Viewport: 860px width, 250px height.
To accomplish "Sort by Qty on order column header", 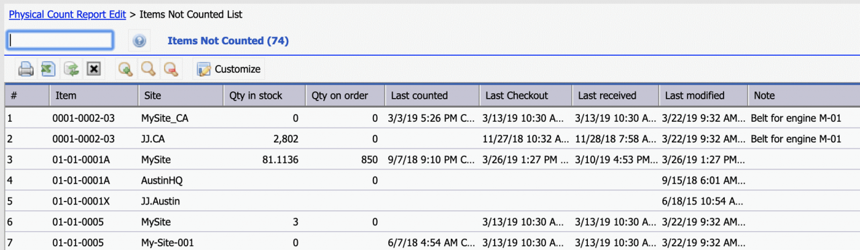I will (x=345, y=95).
